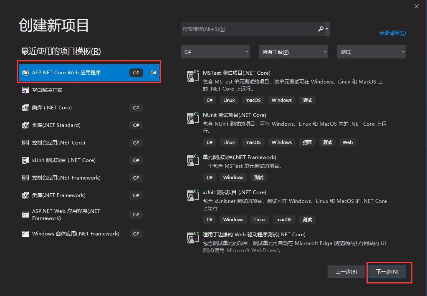Click the Linux tag under MSTest

(229, 100)
